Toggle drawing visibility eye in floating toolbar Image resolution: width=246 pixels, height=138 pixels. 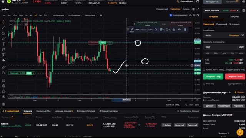tap(180, 30)
